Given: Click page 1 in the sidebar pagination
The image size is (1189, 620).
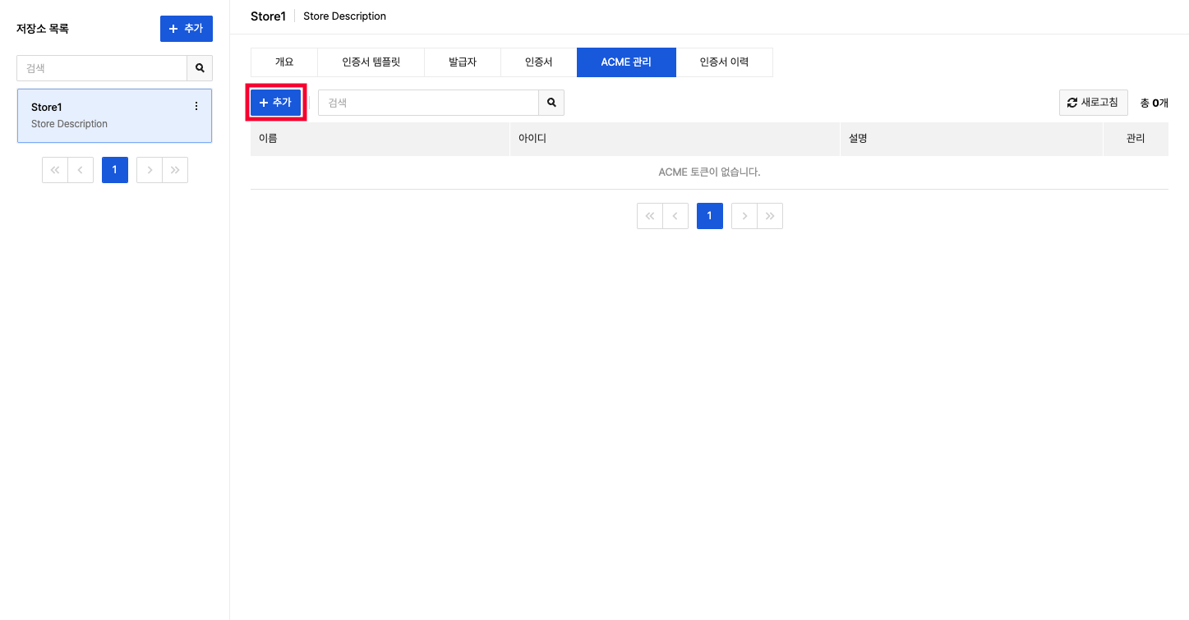Looking at the screenshot, I should [x=114, y=170].
